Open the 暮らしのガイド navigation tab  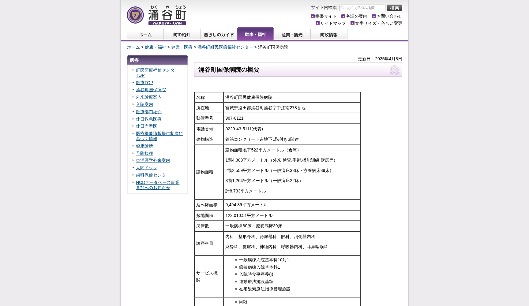219,35
